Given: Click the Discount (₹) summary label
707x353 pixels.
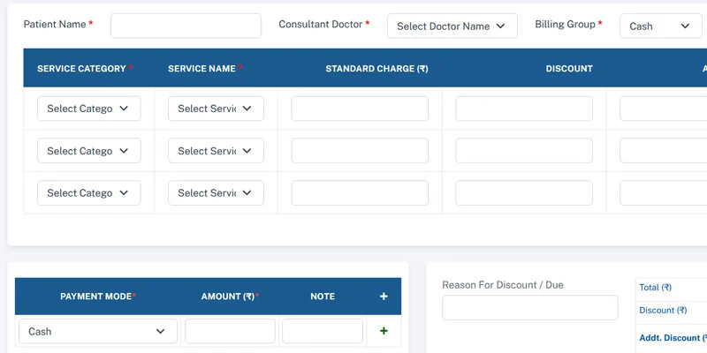Looking at the screenshot, I should point(663,311).
